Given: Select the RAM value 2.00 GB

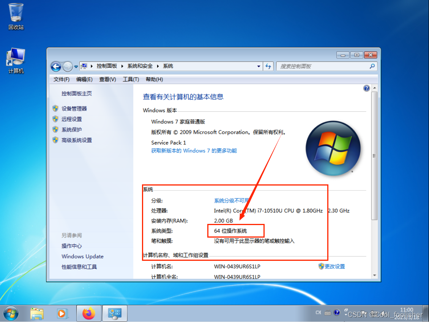Looking at the screenshot, I should tap(223, 220).
